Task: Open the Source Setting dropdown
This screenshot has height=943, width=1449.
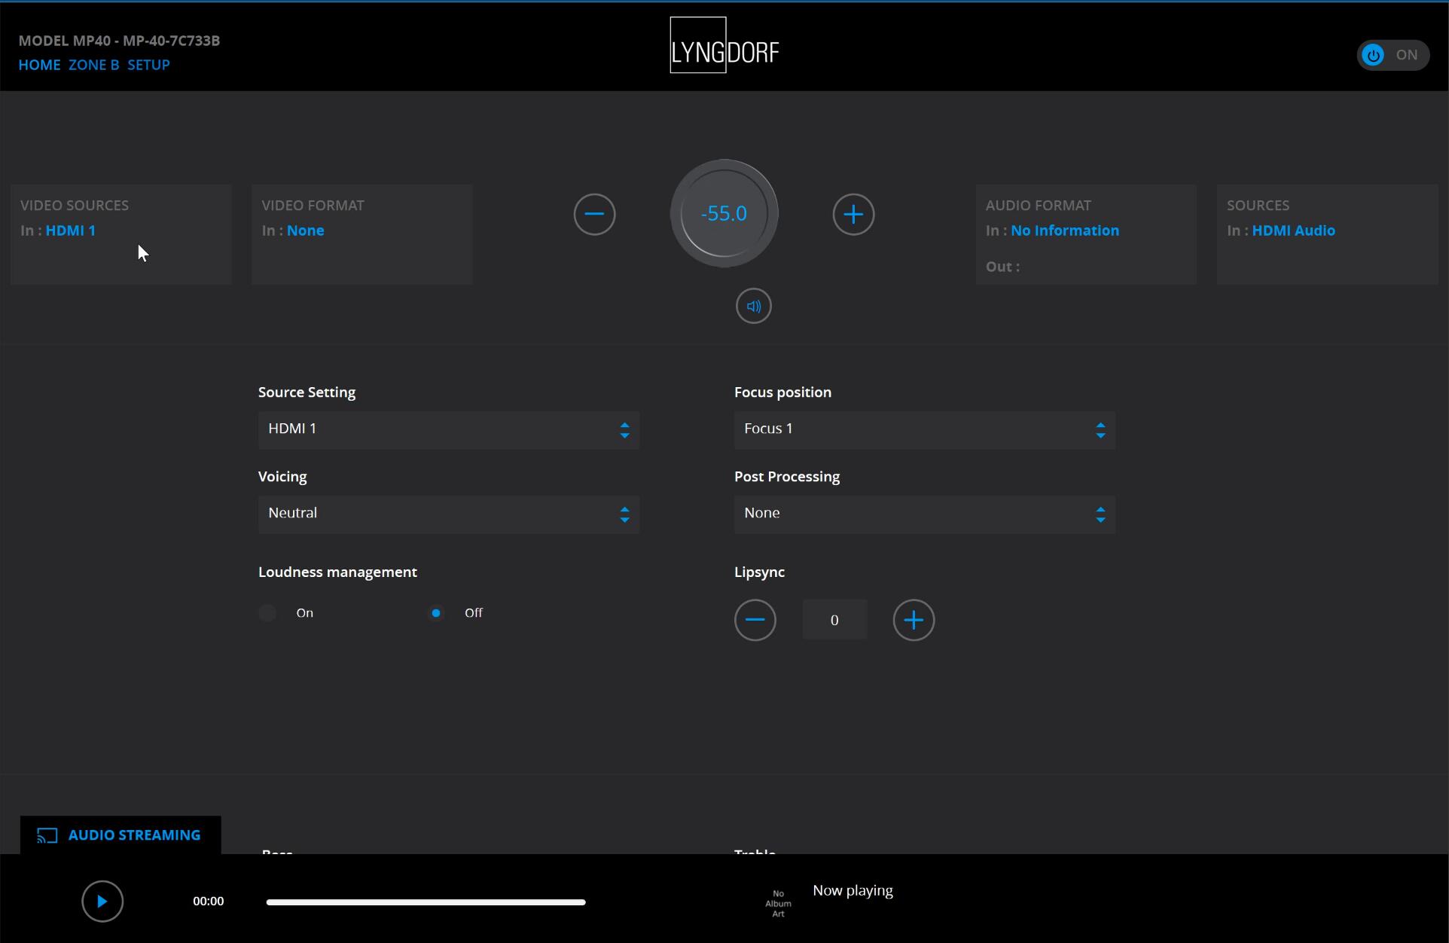Action: (x=448, y=429)
